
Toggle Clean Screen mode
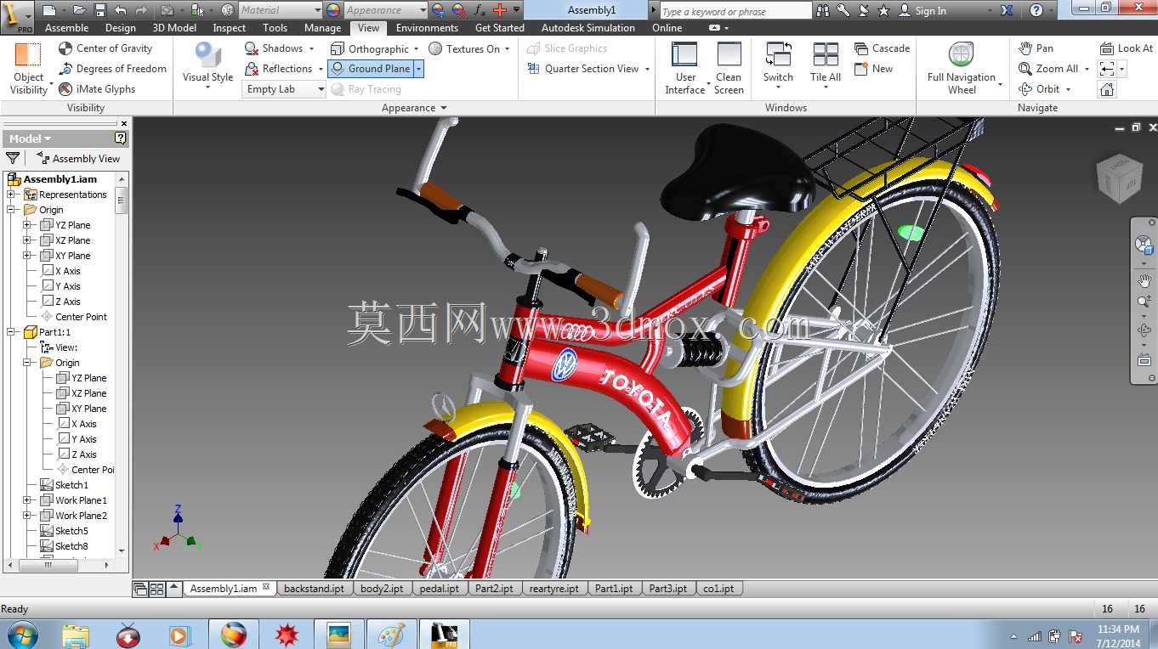729,68
